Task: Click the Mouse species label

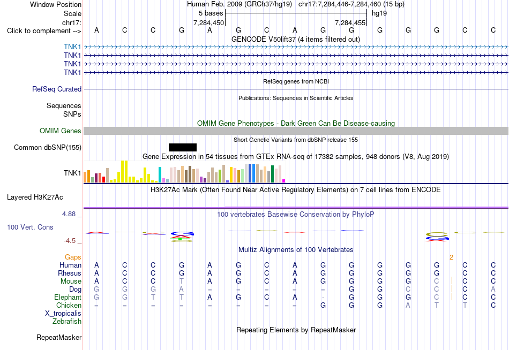Action: (x=71, y=281)
